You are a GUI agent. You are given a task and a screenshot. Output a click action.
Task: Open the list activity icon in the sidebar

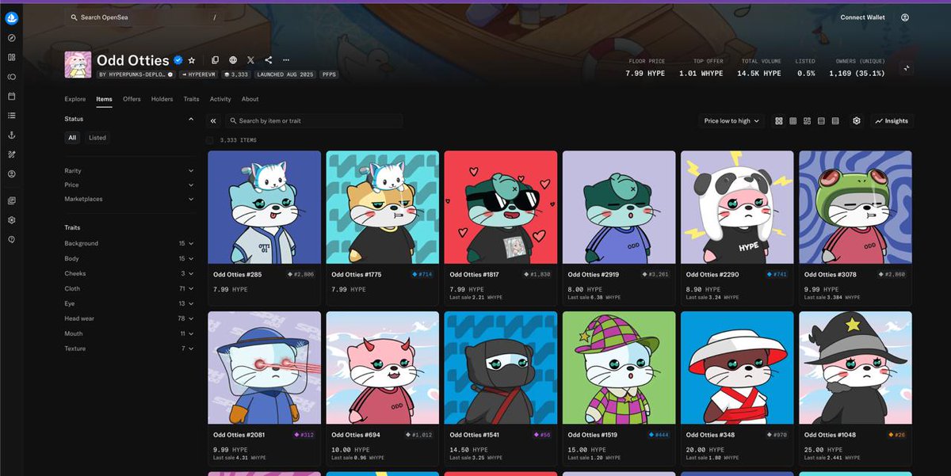(x=12, y=116)
